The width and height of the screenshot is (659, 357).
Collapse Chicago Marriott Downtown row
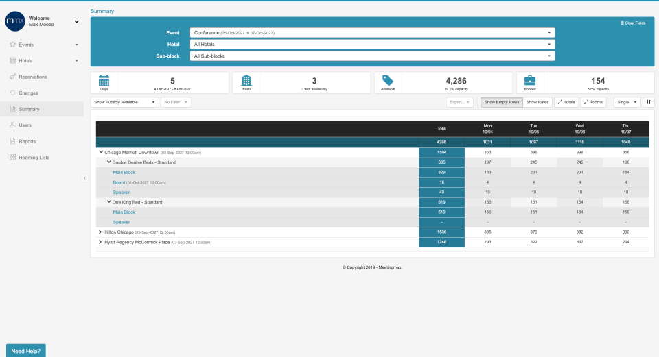coord(101,152)
